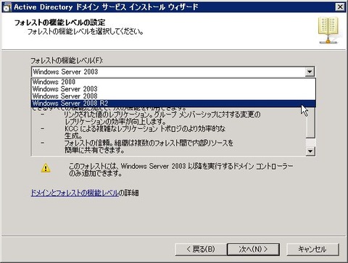The height and width of the screenshot is (263, 348).
Task: Click the KCC replication topology description line
Action: click(x=145, y=132)
